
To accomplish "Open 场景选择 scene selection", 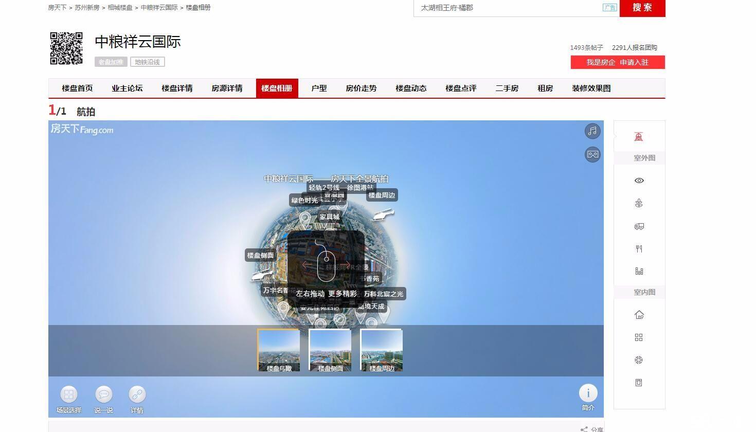I will coord(68,400).
